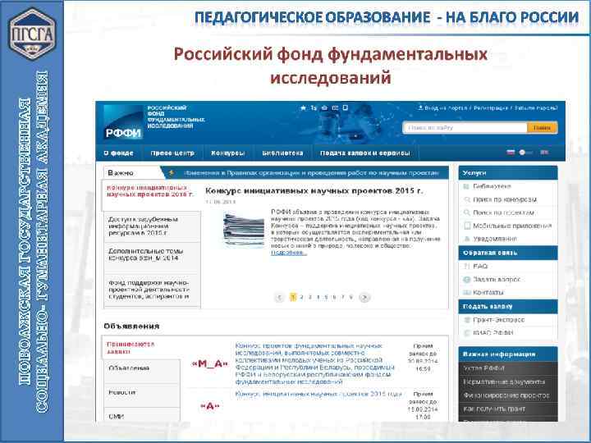The image size is (591, 443).
Task: Open the Регистрация link
Action: (491, 108)
